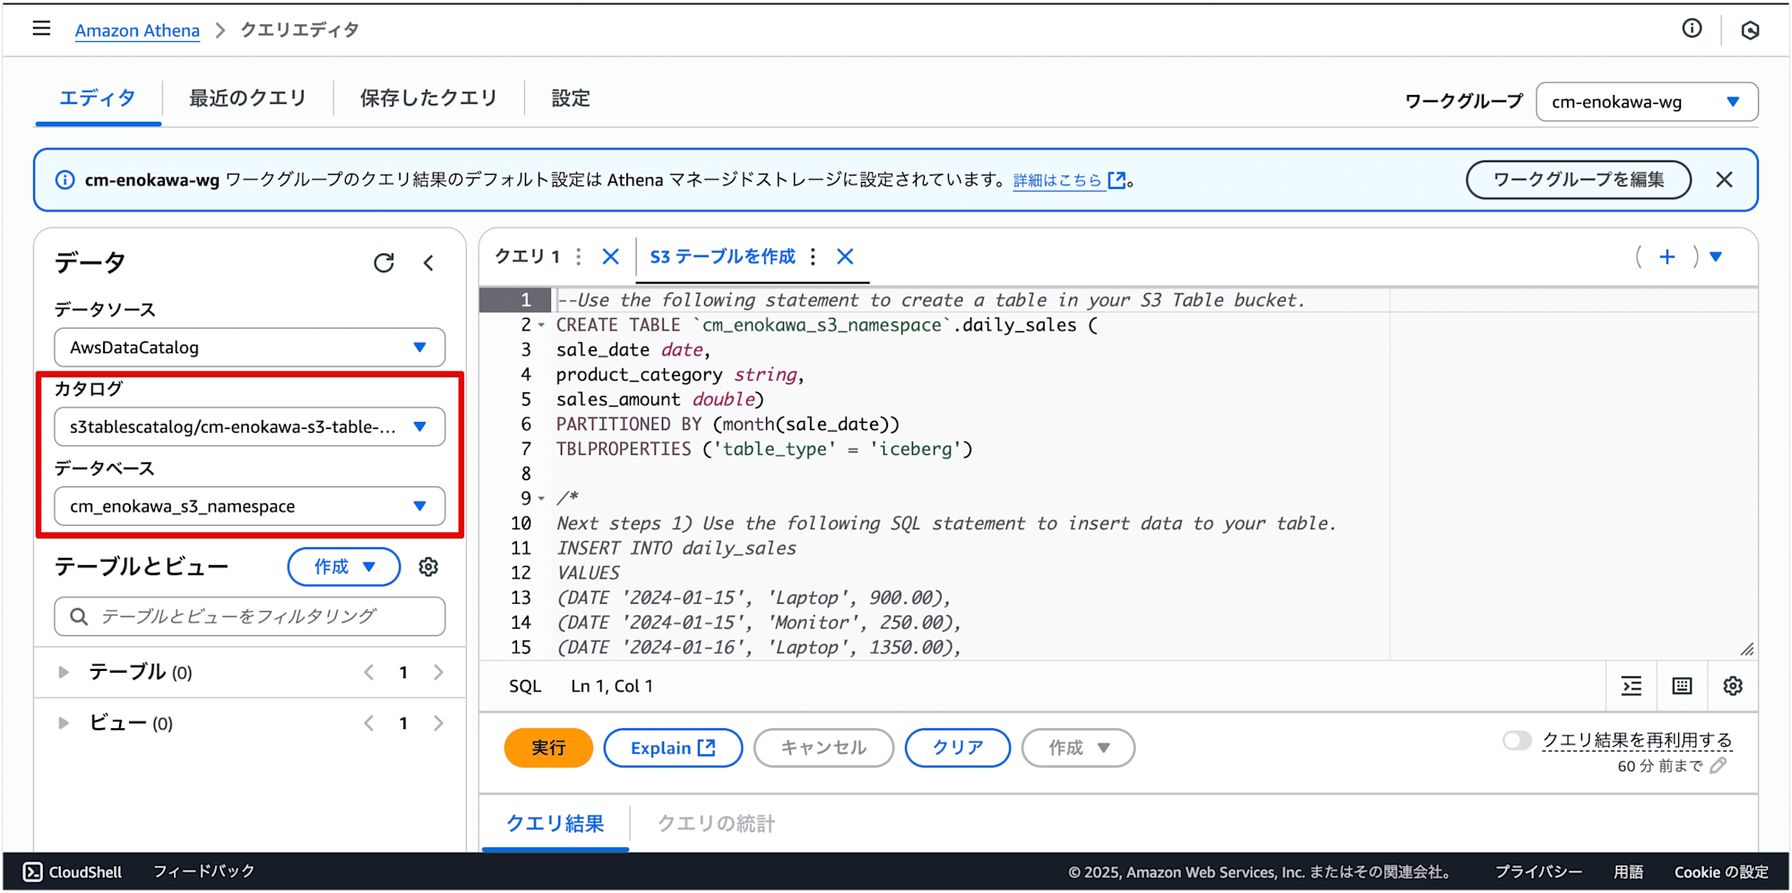Click the キャンセル button
This screenshot has width=1792, height=893.
coord(823,748)
